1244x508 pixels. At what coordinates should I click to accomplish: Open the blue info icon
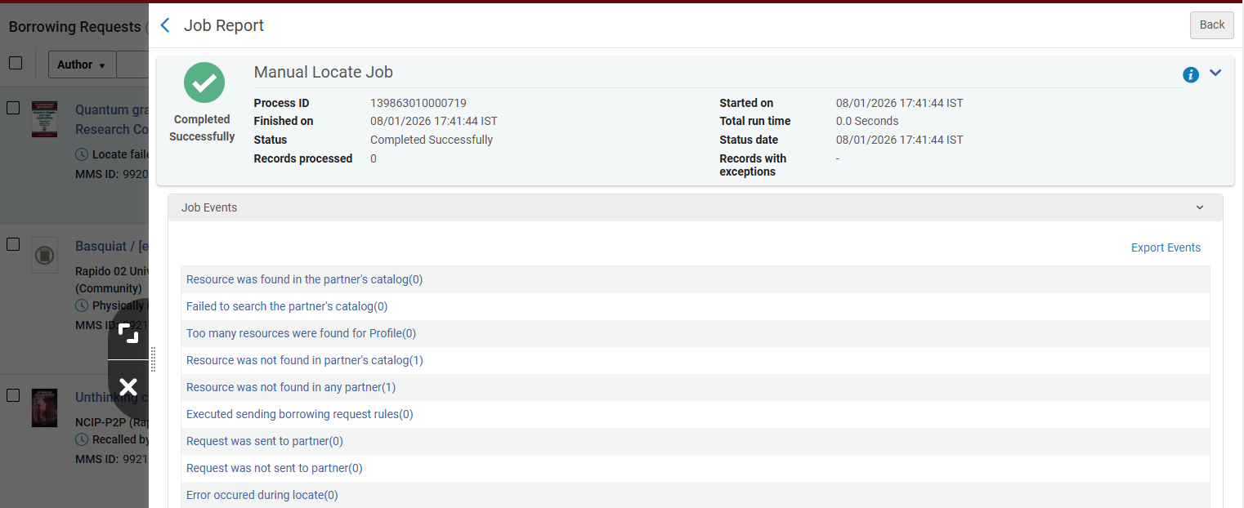[x=1191, y=75]
